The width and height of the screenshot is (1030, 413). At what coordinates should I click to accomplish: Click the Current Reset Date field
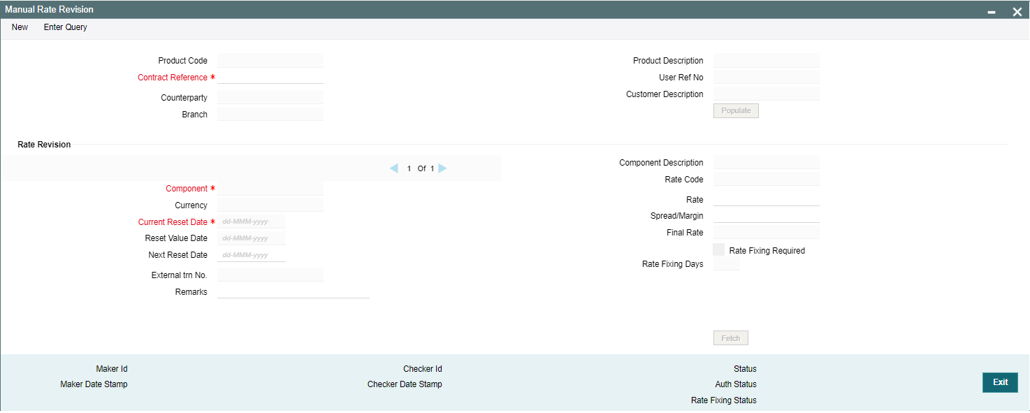[x=252, y=222]
